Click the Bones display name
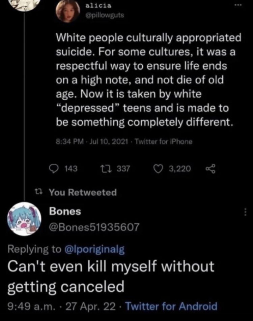Image resolution: width=253 pixels, height=321 pixels. (x=65, y=211)
